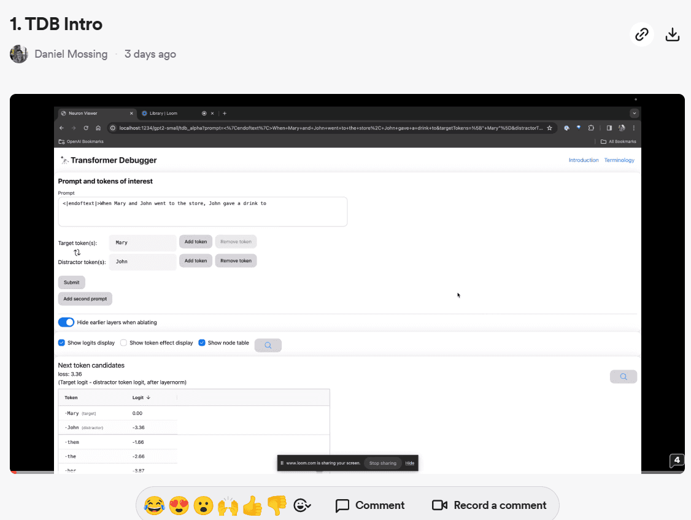Open the Transformer Debugger logo icon
Viewport: 691px width, 520px height.
63,160
